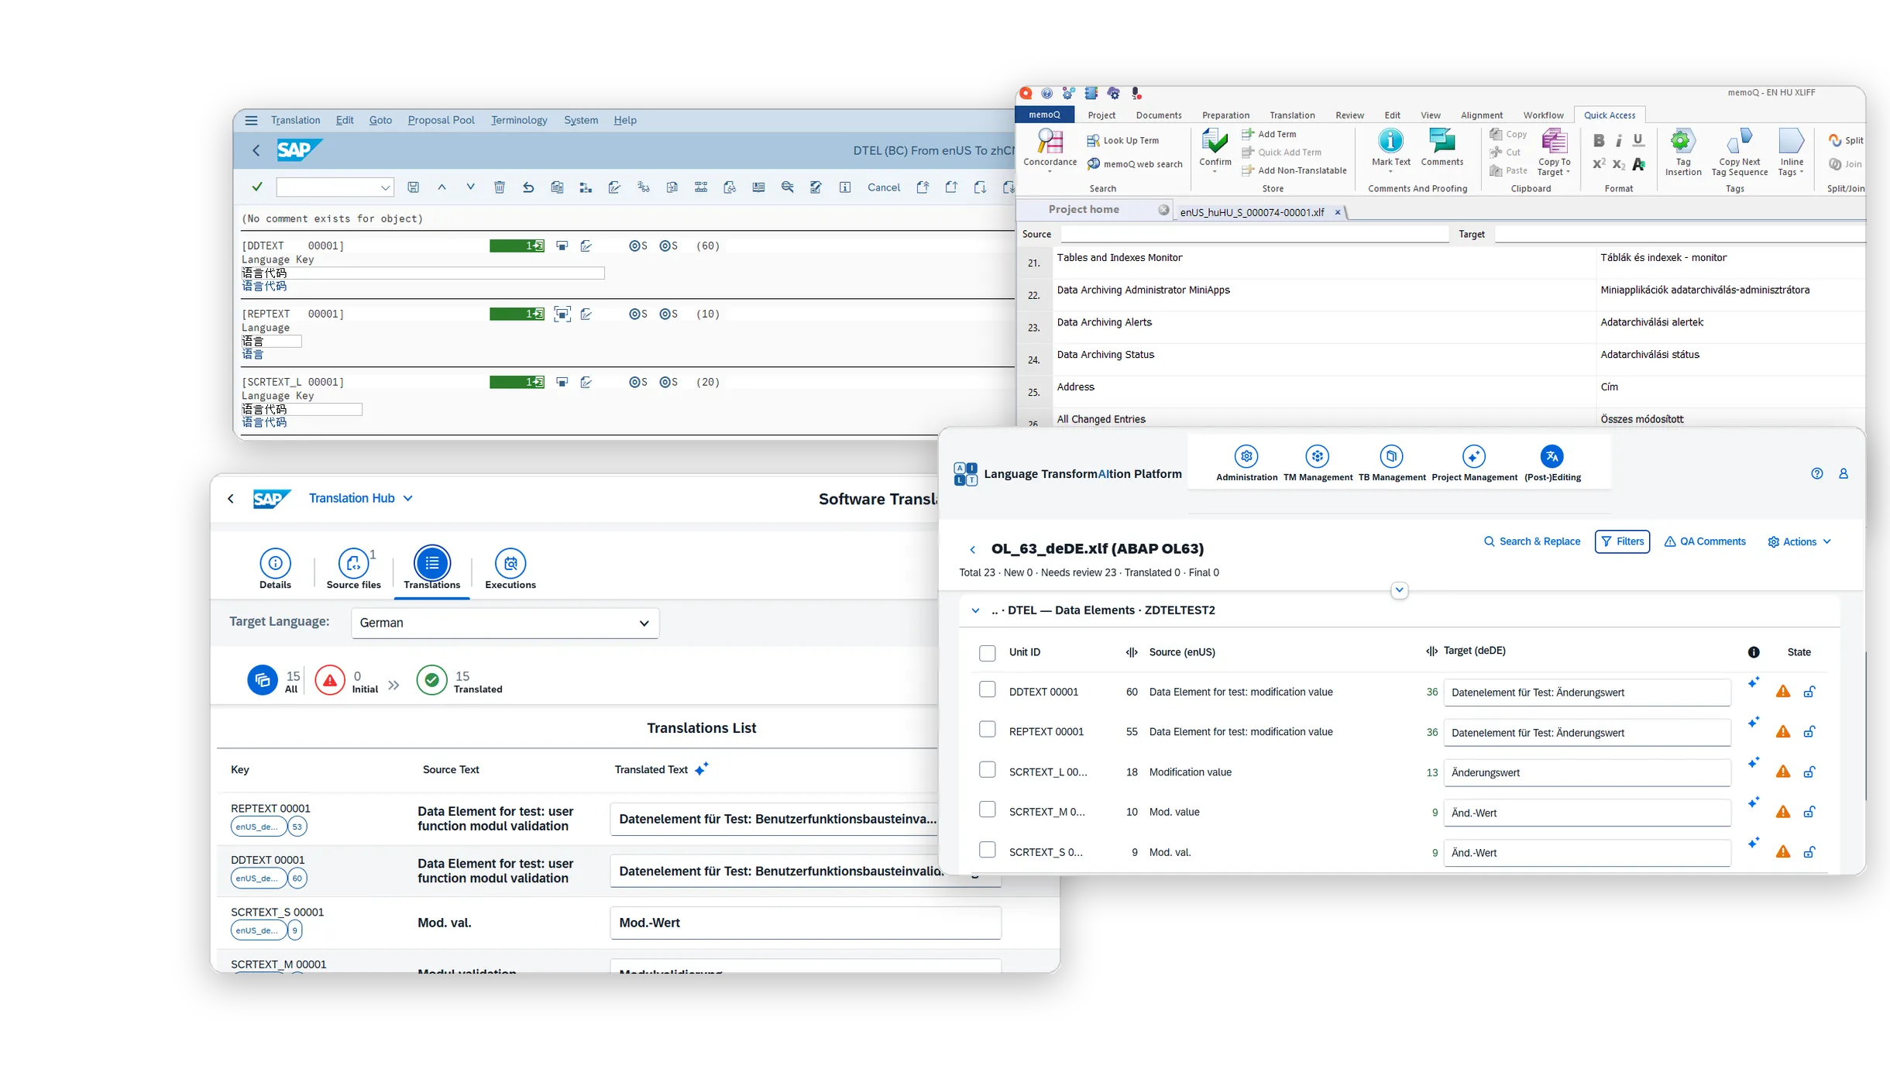Click the Mod.-Wert translated text field

pos(806,923)
